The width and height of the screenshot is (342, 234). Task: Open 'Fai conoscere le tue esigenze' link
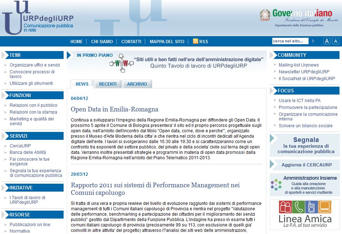pos(29,161)
